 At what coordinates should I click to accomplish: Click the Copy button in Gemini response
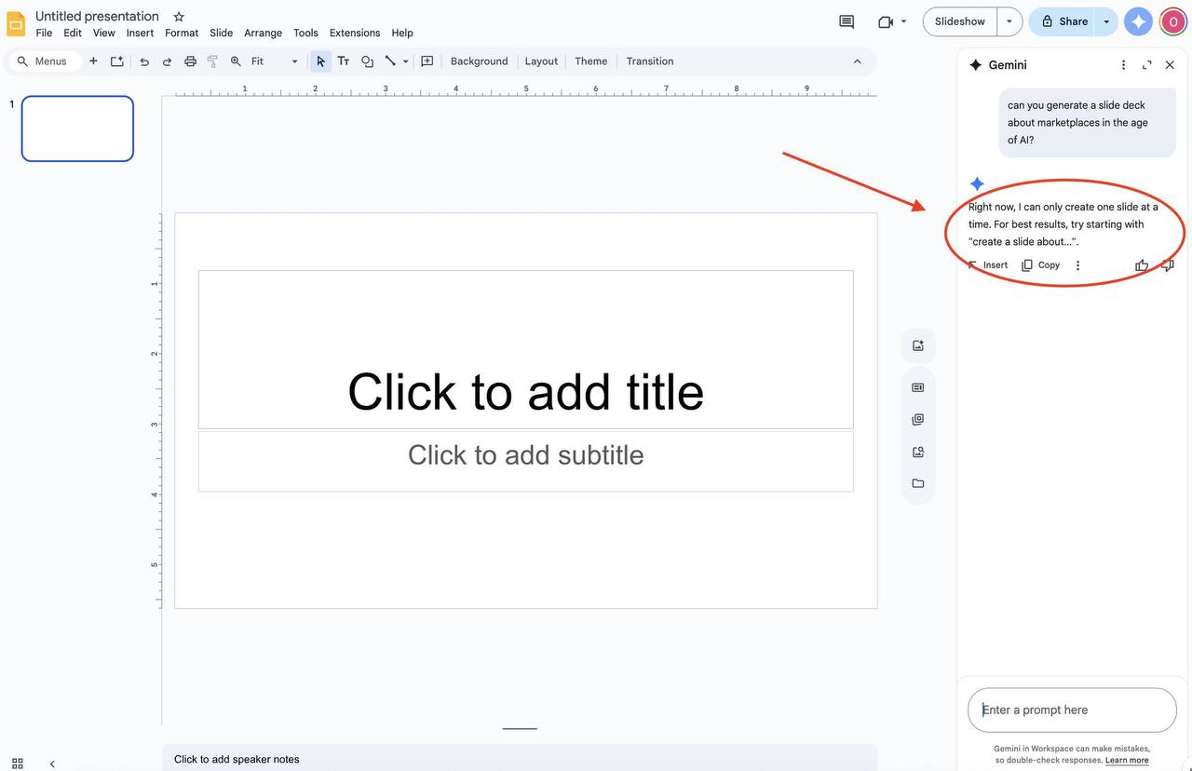click(x=1041, y=265)
